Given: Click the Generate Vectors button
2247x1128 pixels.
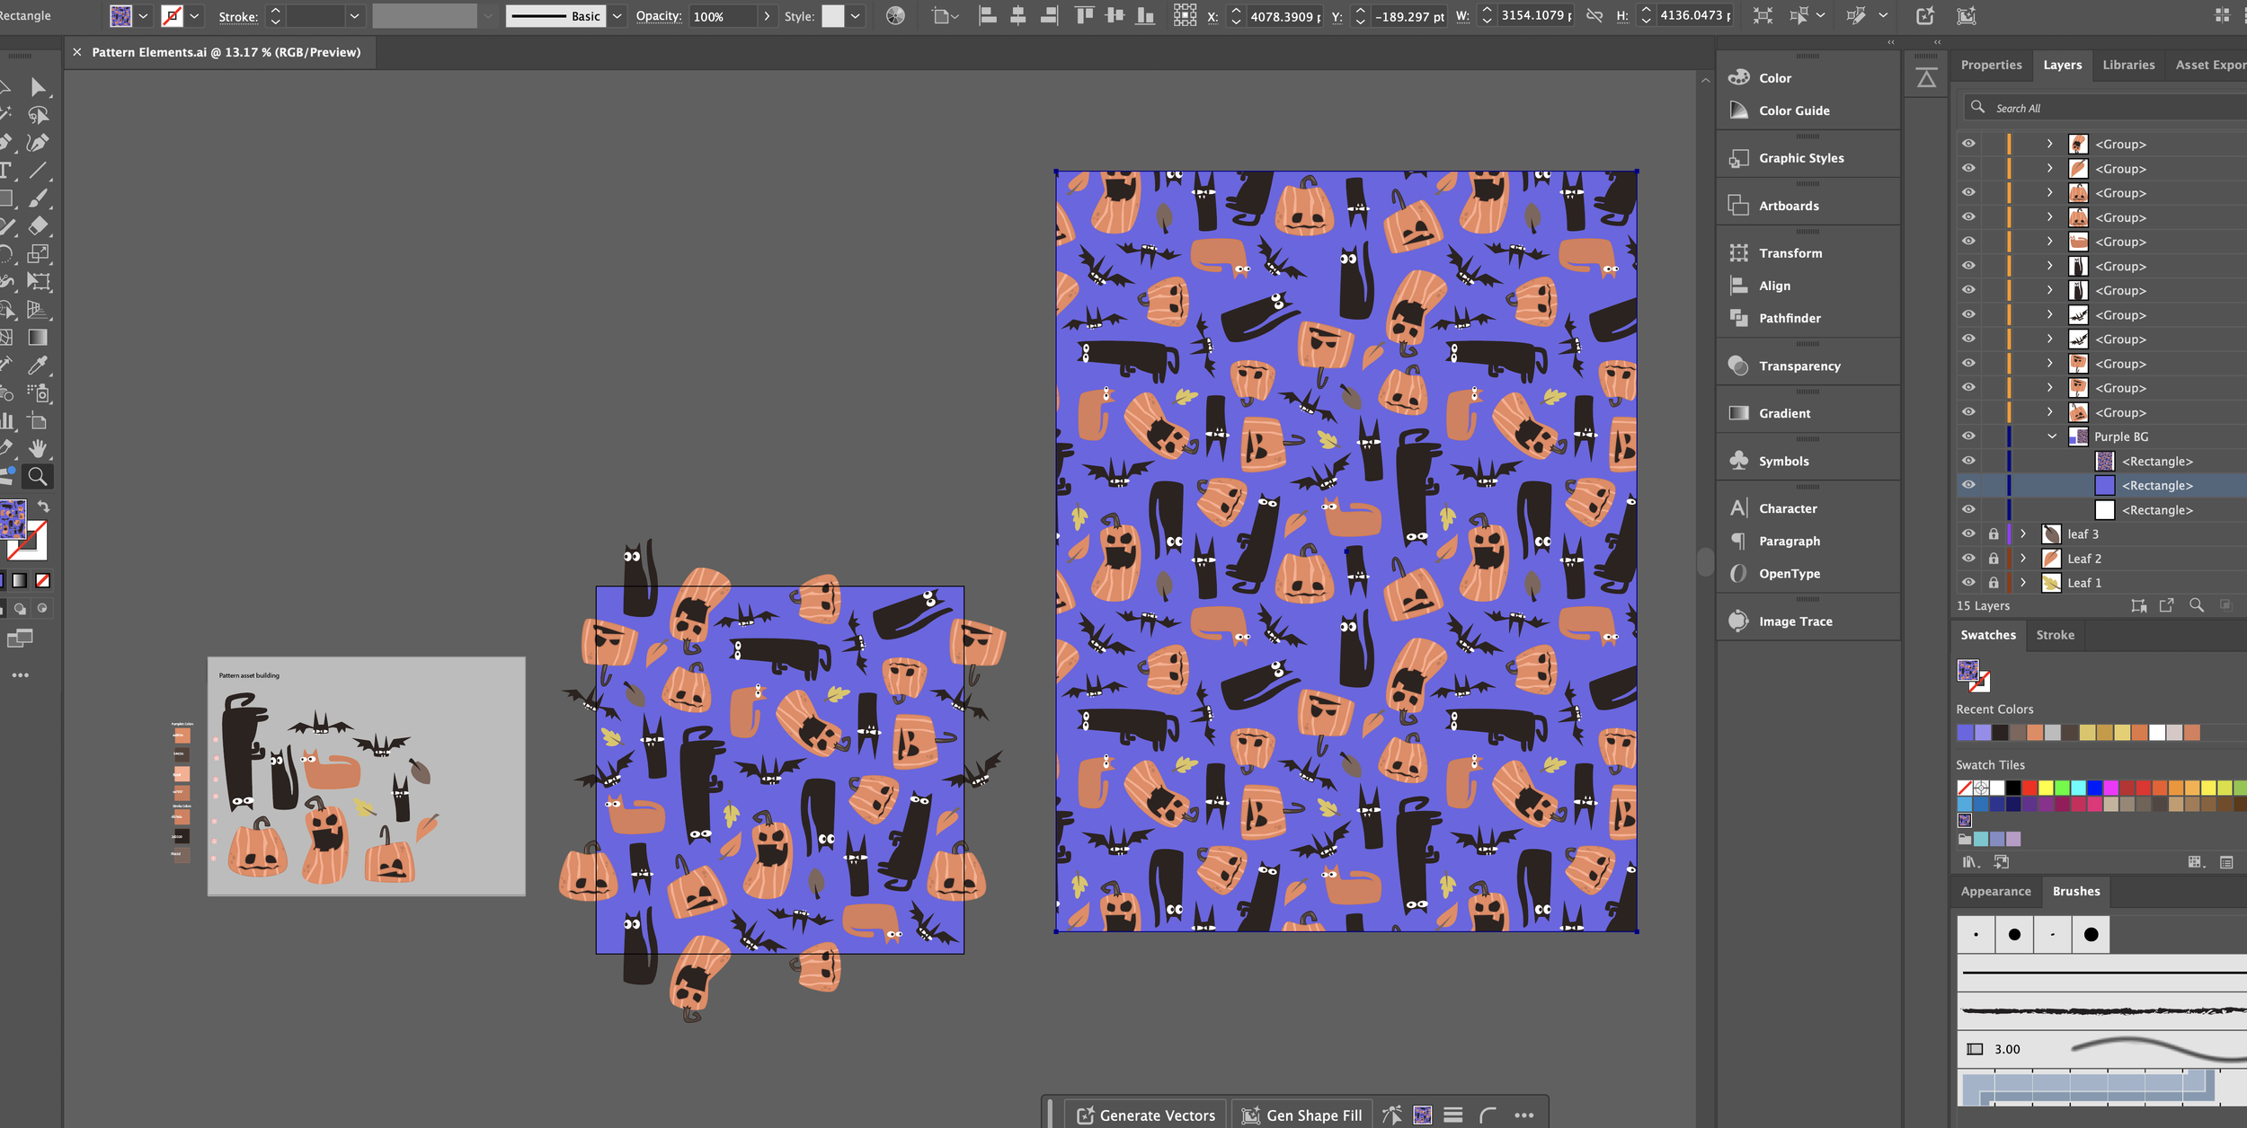Looking at the screenshot, I should [1146, 1115].
